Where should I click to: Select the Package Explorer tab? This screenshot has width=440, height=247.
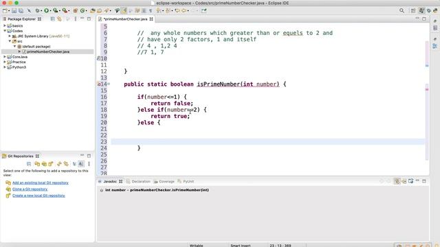tap(21, 19)
